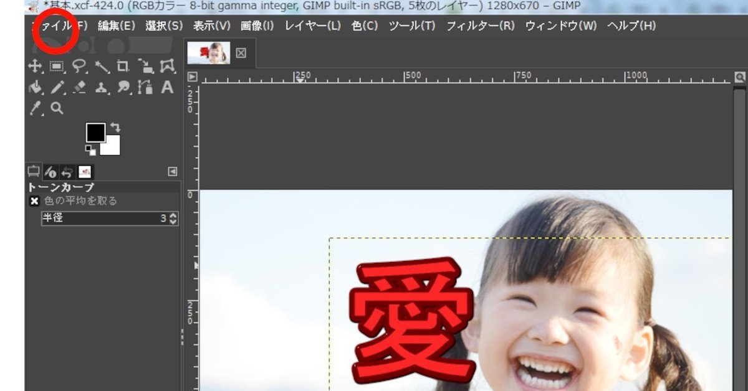Image resolution: width=748 pixels, height=391 pixels.
Task: Select the image thumbnail tab above the canvas
Action: click(210, 53)
